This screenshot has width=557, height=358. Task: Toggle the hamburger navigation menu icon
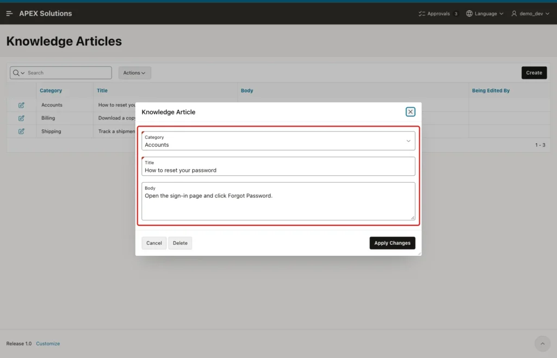pyautogui.click(x=9, y=14)
